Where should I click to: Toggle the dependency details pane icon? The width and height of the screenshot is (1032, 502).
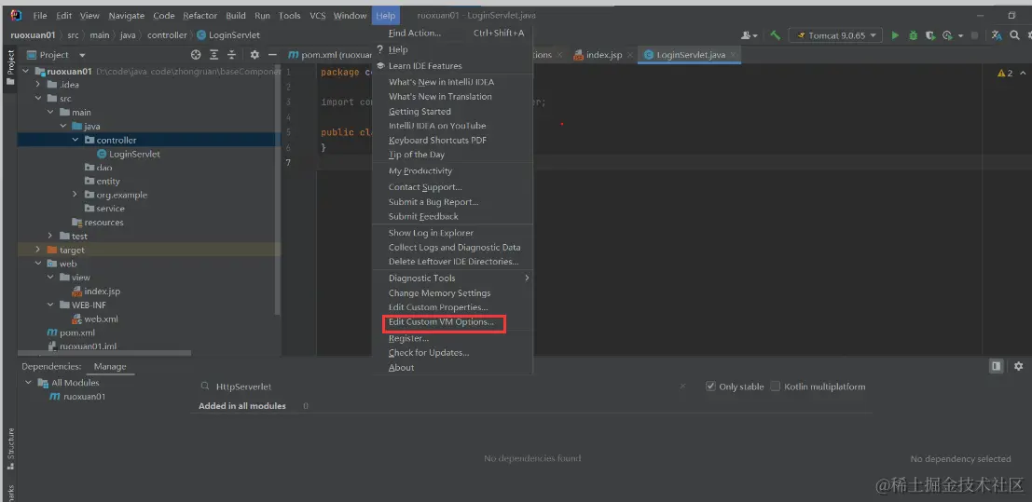point(997,366)
